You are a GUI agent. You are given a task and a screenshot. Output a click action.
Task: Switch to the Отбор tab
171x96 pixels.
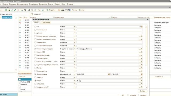[x=36, y=23]
